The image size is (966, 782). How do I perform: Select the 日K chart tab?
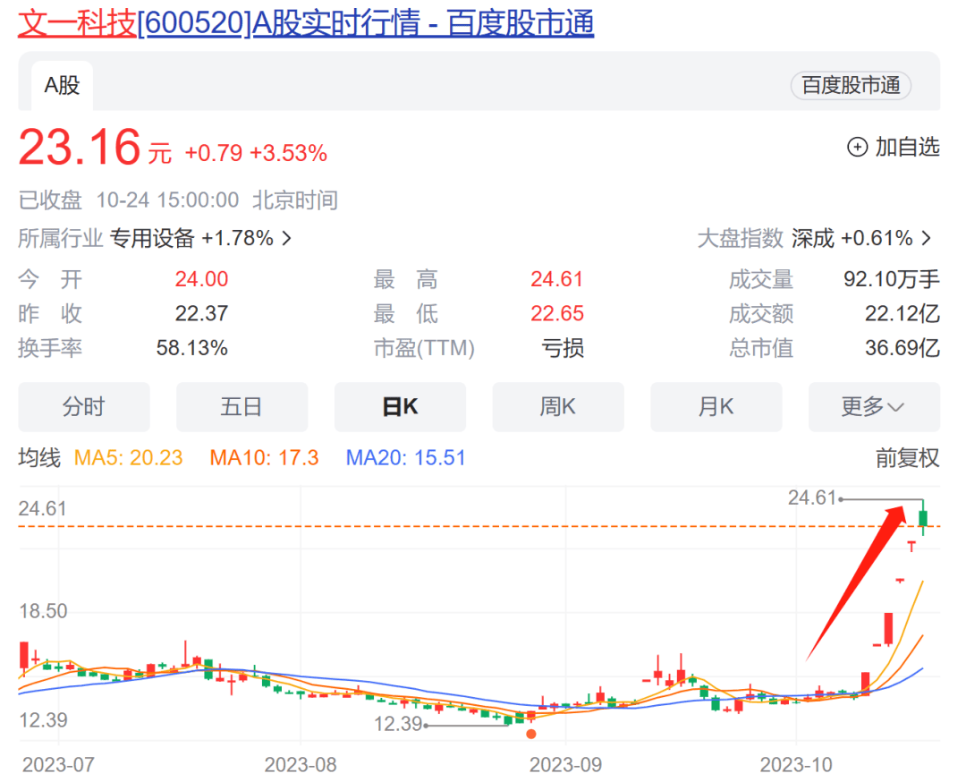coord(400,407)
